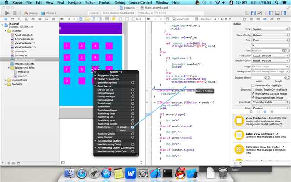291x182 pixels.
Task: Open the Source Control menu
Action: pyautogui.click(x=140, y=2)
